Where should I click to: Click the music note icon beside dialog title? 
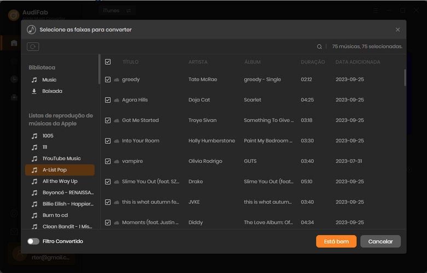(31, 30)
